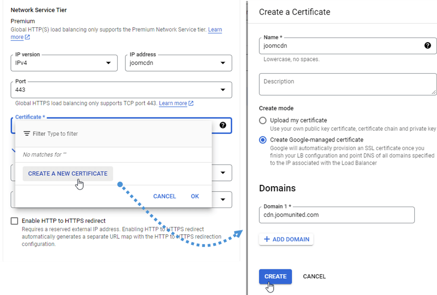437x295 pixels.
Task: Click the Domain 1 input field
Action: [337, 215]
